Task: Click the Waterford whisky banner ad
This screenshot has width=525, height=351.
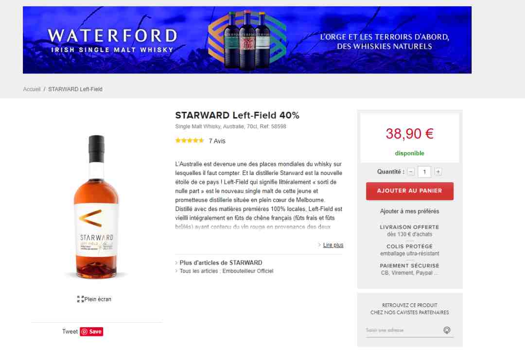Action: click(x=247, y=40)
